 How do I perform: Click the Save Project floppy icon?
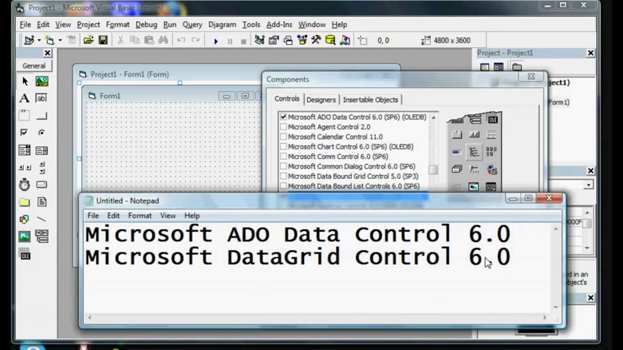tap(103, 40)
